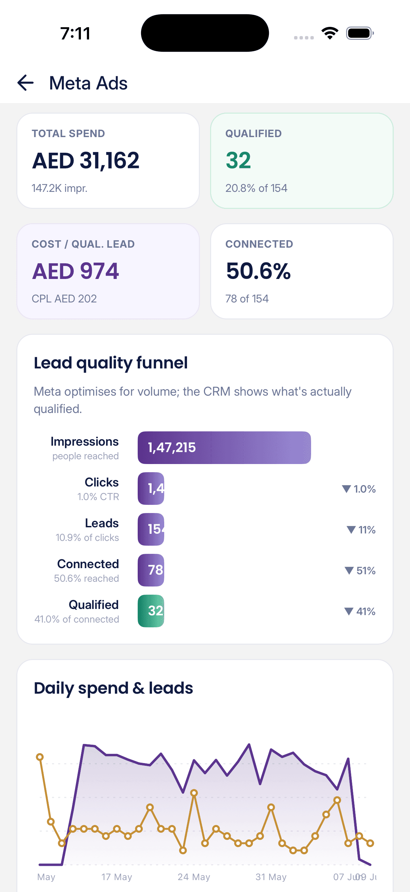Tap the first leads data point on chart
This screenshot has height=892, width=410.
click(x=40, y=757)
